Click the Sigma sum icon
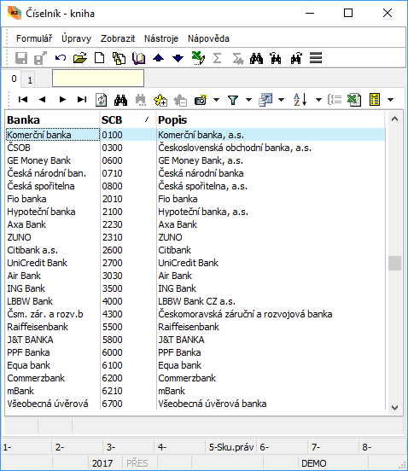 217,58
